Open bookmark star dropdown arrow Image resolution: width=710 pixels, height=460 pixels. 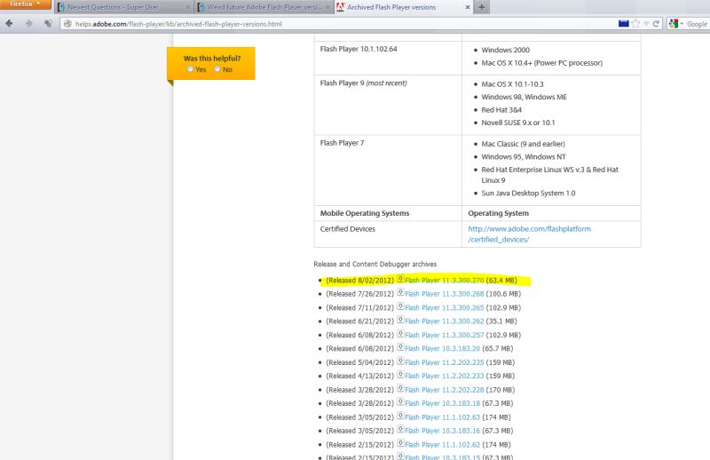coord(647,24)
